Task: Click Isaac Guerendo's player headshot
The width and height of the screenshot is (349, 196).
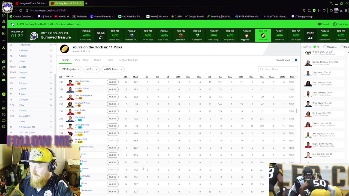Action: click(x=70, y=82)
